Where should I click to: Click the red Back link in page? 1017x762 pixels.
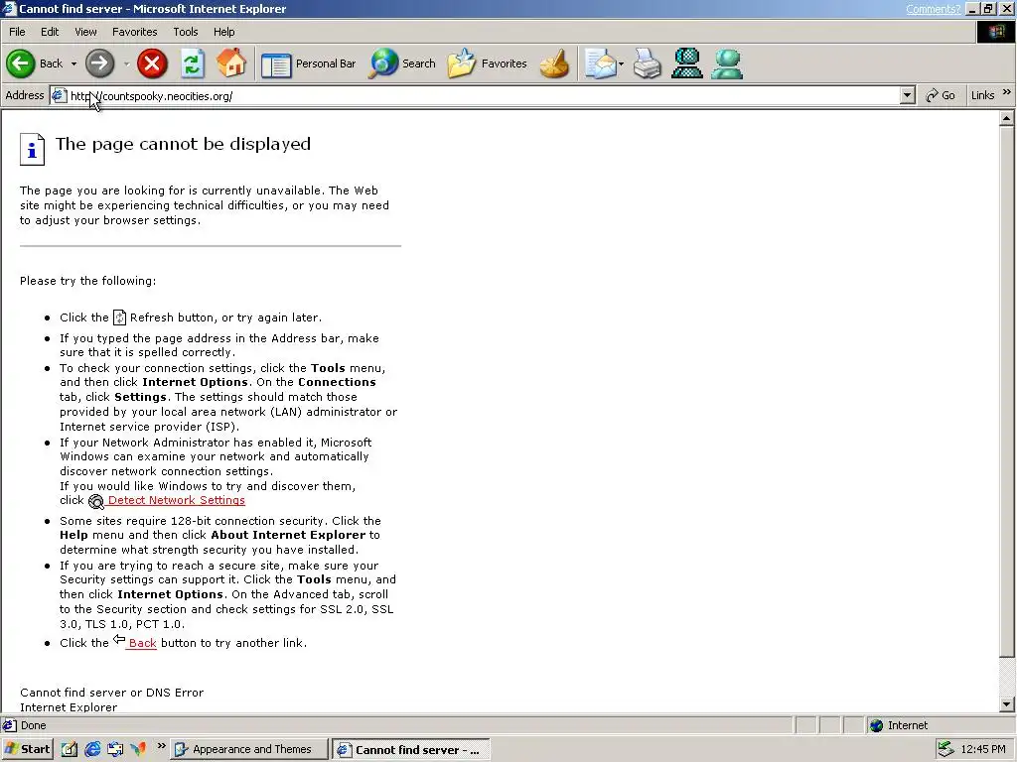[142, 643]
